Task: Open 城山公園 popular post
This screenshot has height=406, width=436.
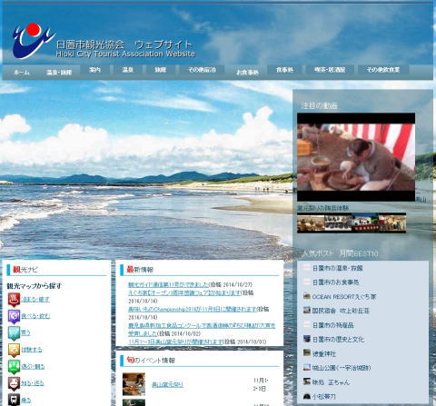Action: [342, 368]
